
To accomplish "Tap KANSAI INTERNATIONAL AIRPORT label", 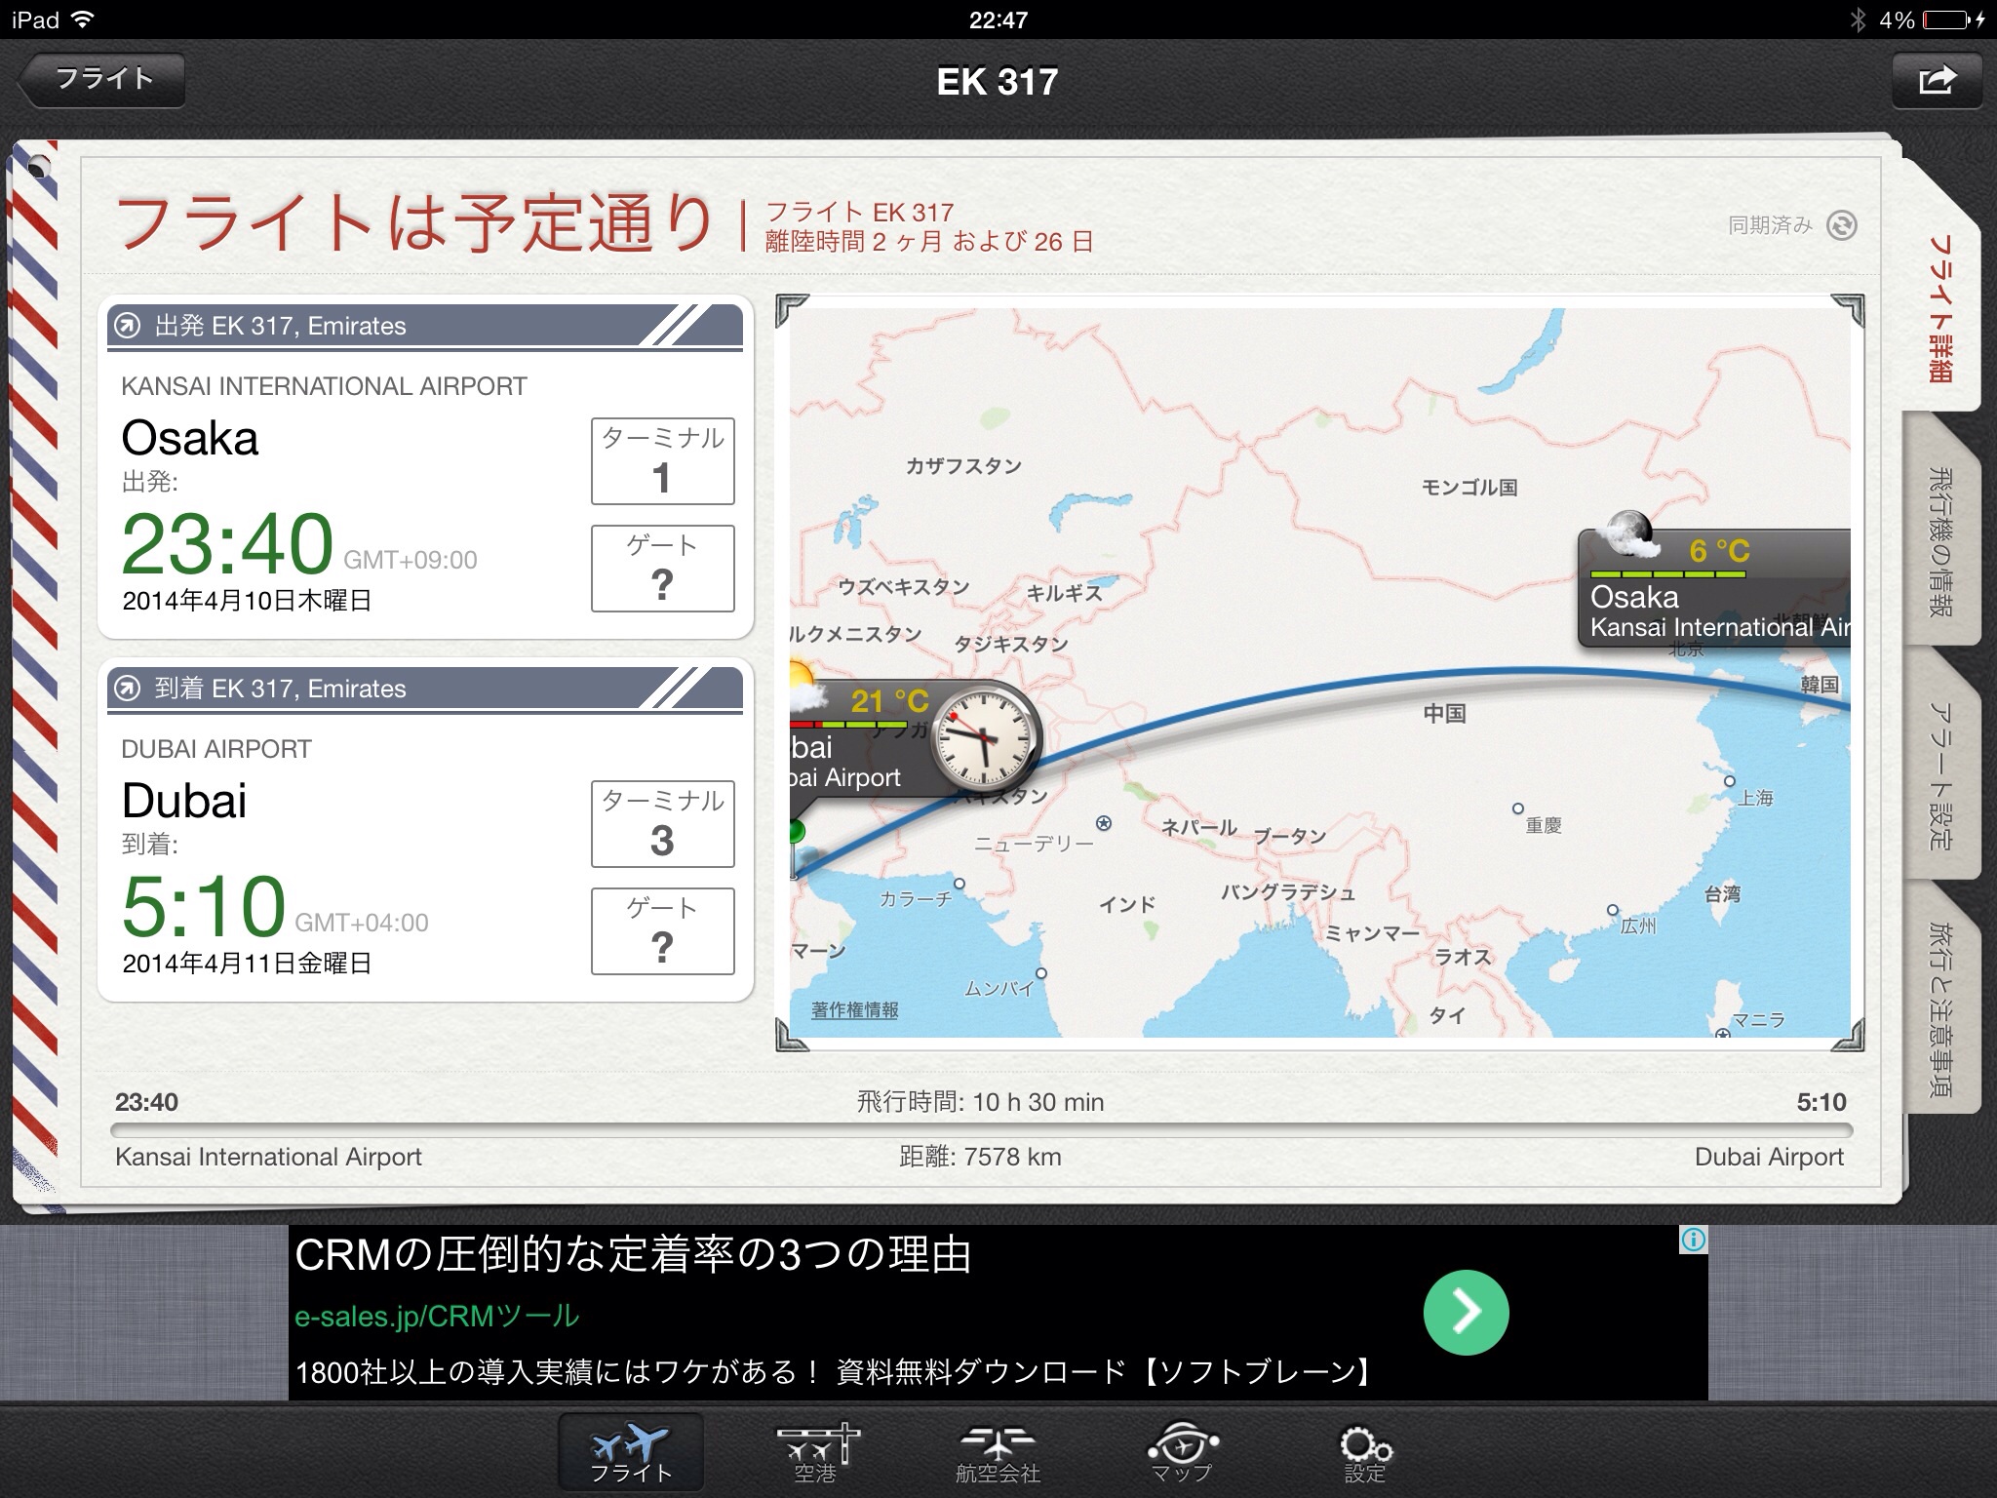I will pos(324,386).
